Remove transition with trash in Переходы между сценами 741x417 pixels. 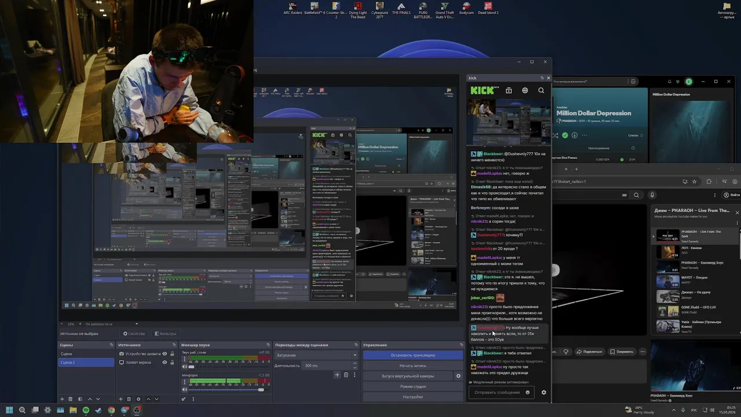tap(346, 375)
